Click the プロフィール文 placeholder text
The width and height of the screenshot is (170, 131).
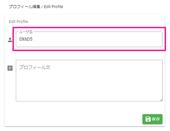(35, 67)
